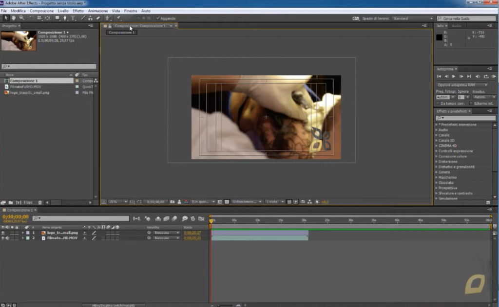
Task: Enable the 'Schermo int.' checkbox
Action: [471, 104]
